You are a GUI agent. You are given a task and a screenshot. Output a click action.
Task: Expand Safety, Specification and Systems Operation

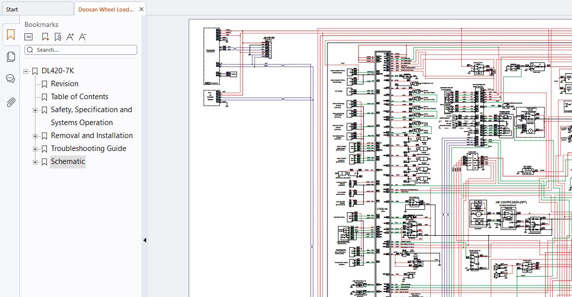click(35, 110)
